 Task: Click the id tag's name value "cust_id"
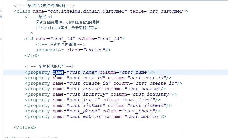coord(62,39)
